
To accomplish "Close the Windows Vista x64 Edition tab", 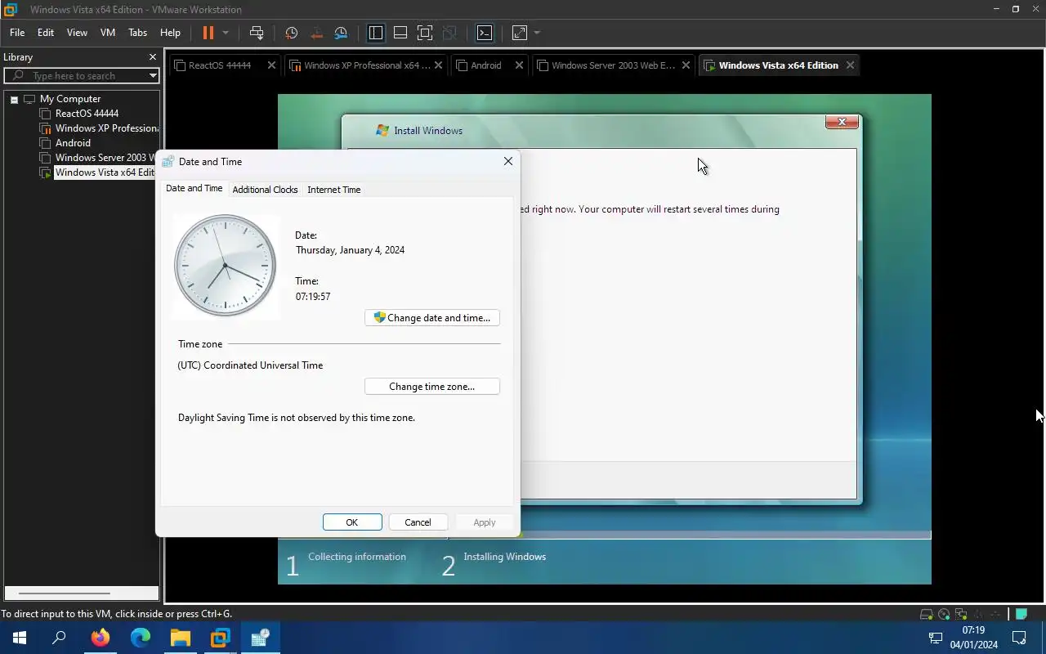I will (x=850, y=65).
